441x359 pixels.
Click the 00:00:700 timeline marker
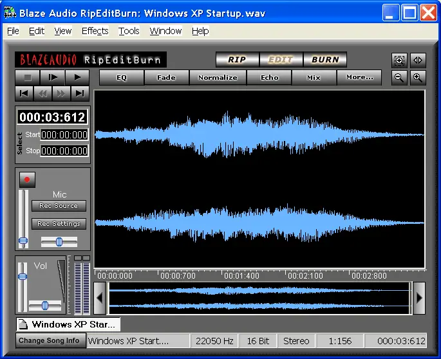point(178,276)
